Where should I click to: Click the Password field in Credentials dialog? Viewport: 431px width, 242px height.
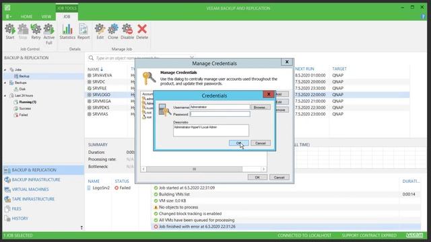[x=220, y=114]
